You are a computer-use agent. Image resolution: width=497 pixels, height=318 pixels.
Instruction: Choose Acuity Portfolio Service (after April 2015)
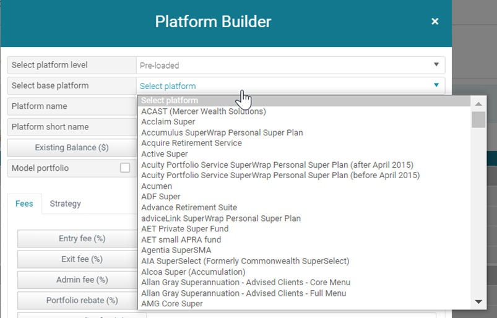305,165
